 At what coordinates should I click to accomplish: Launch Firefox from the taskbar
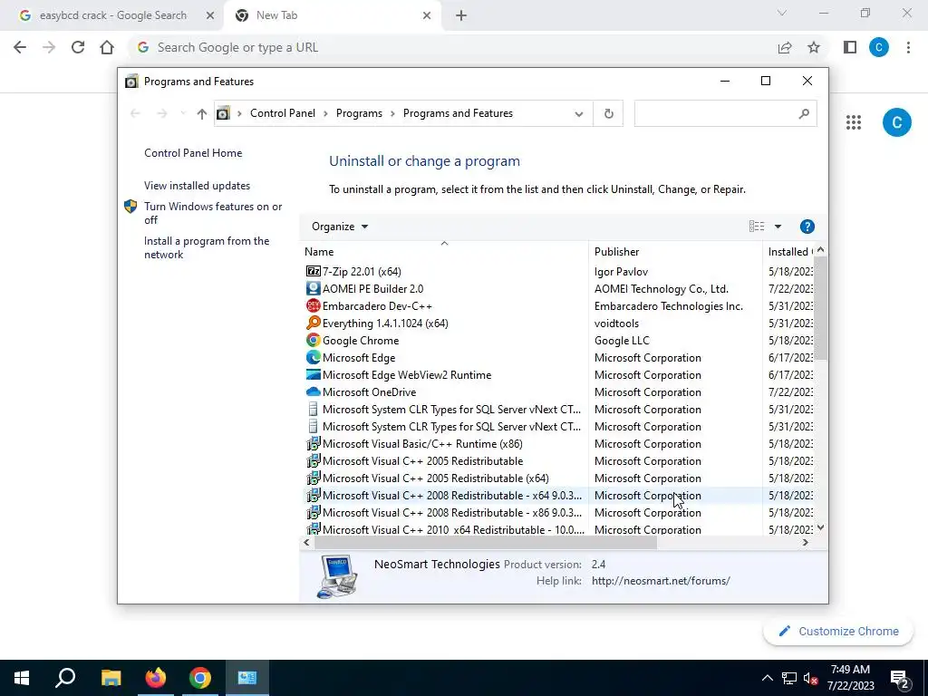[156, 678]
